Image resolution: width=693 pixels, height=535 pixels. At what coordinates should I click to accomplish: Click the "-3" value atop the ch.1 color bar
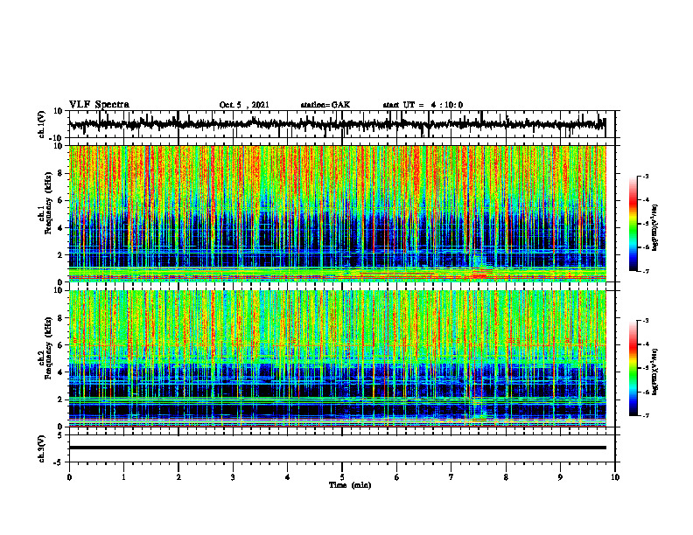tap(646, 176)
